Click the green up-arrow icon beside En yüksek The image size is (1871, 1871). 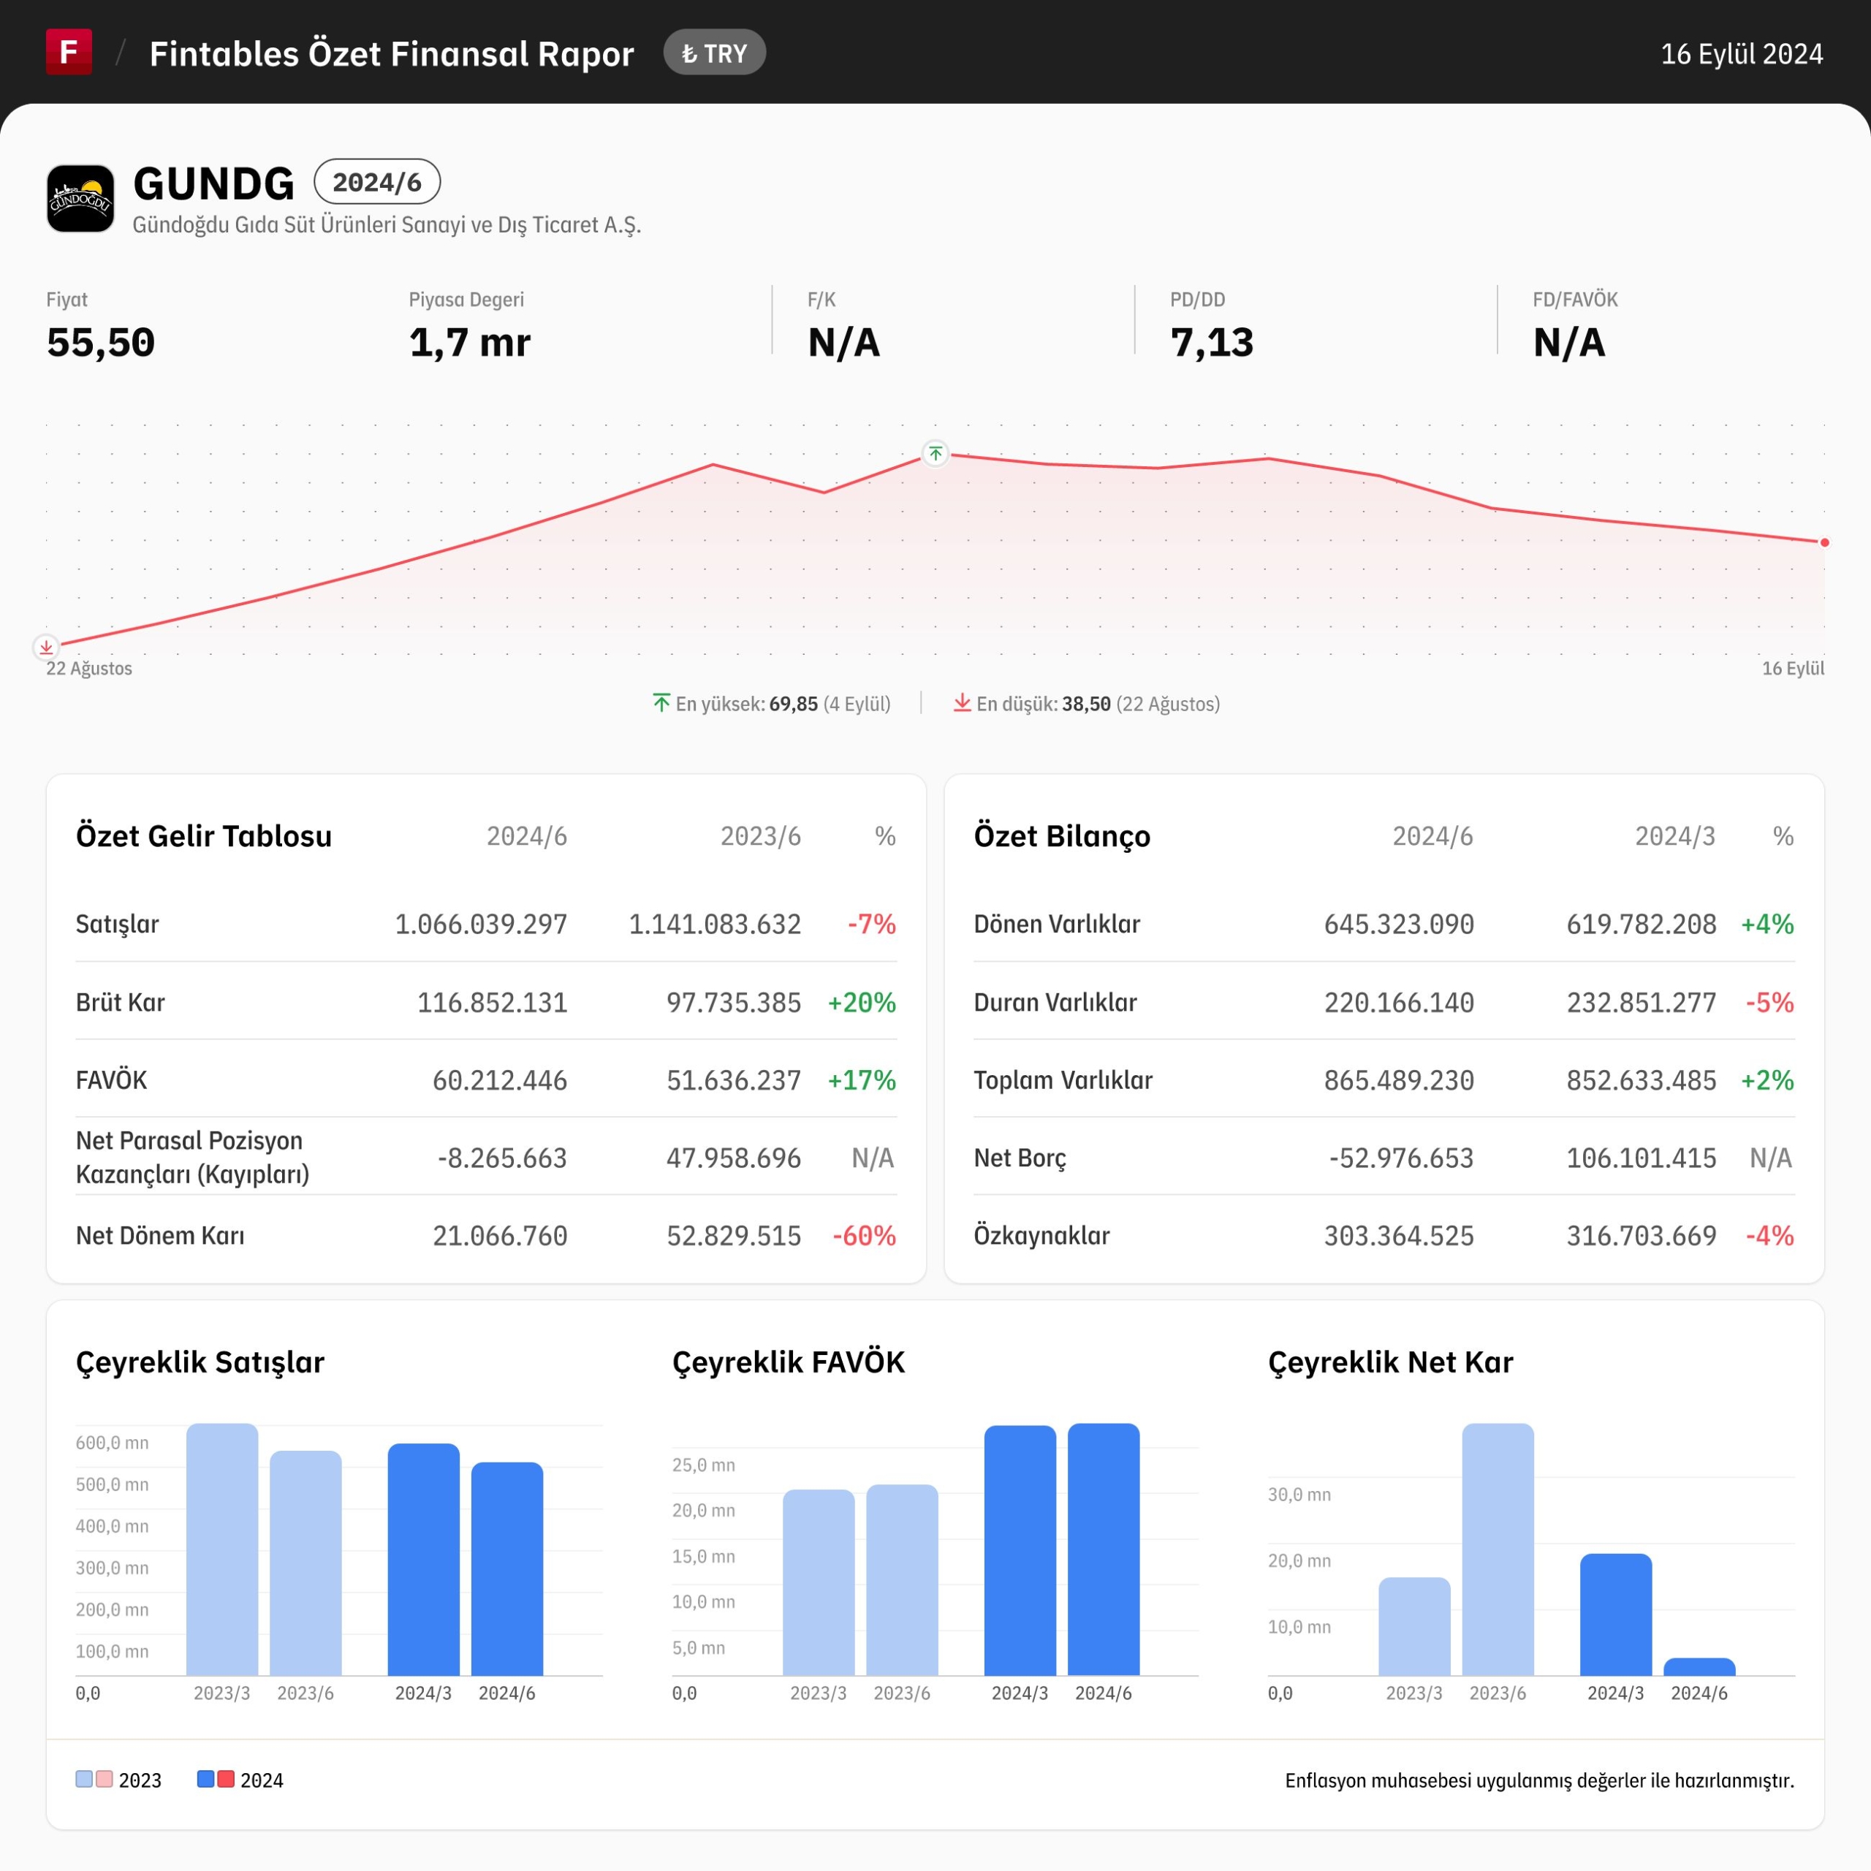click(x=661, y=703)
